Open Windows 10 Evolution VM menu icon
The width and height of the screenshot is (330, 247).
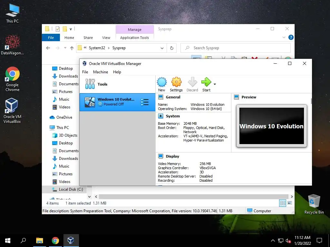(x=145, y=102)
